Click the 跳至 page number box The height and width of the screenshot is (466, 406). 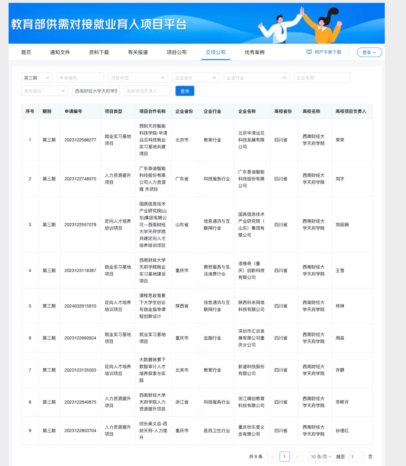point(356,457)
